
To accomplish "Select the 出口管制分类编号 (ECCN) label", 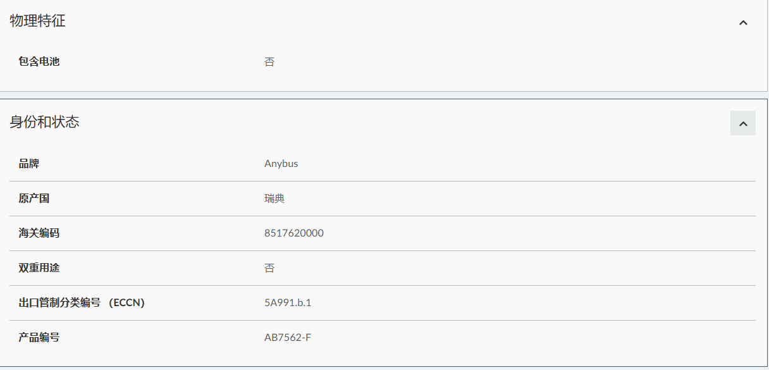I will 82,303.
